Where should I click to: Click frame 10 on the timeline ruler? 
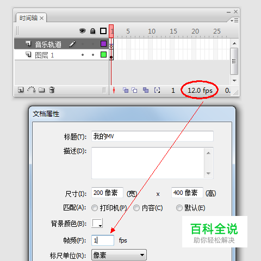click(152, 31)
